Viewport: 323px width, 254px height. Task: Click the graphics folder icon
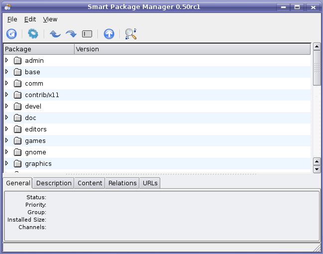[x=18, y=163]
